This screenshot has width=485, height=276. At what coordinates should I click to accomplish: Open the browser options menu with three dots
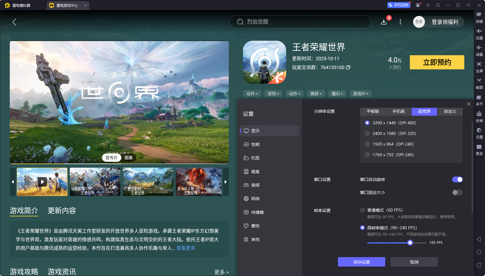[x=400, y=22]
